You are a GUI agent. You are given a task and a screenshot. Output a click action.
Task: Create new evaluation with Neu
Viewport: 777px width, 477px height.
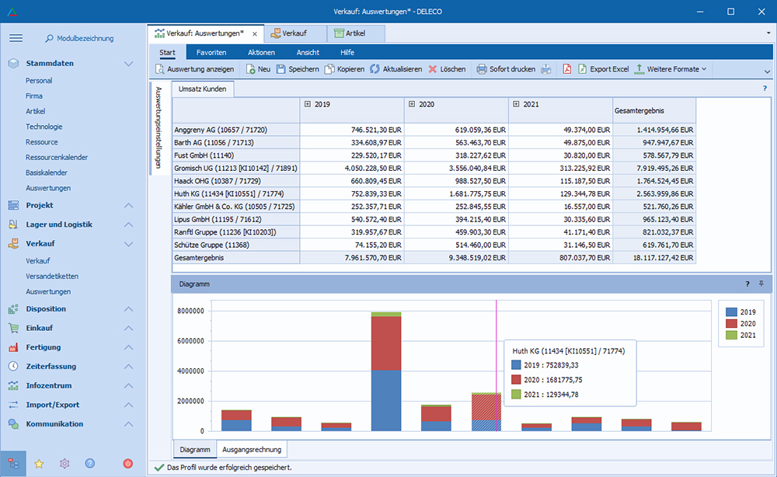[258, 69]
